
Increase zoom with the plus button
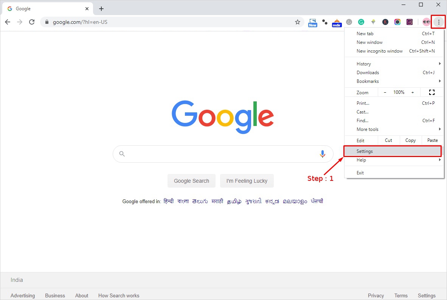click(x=413, y=92)
